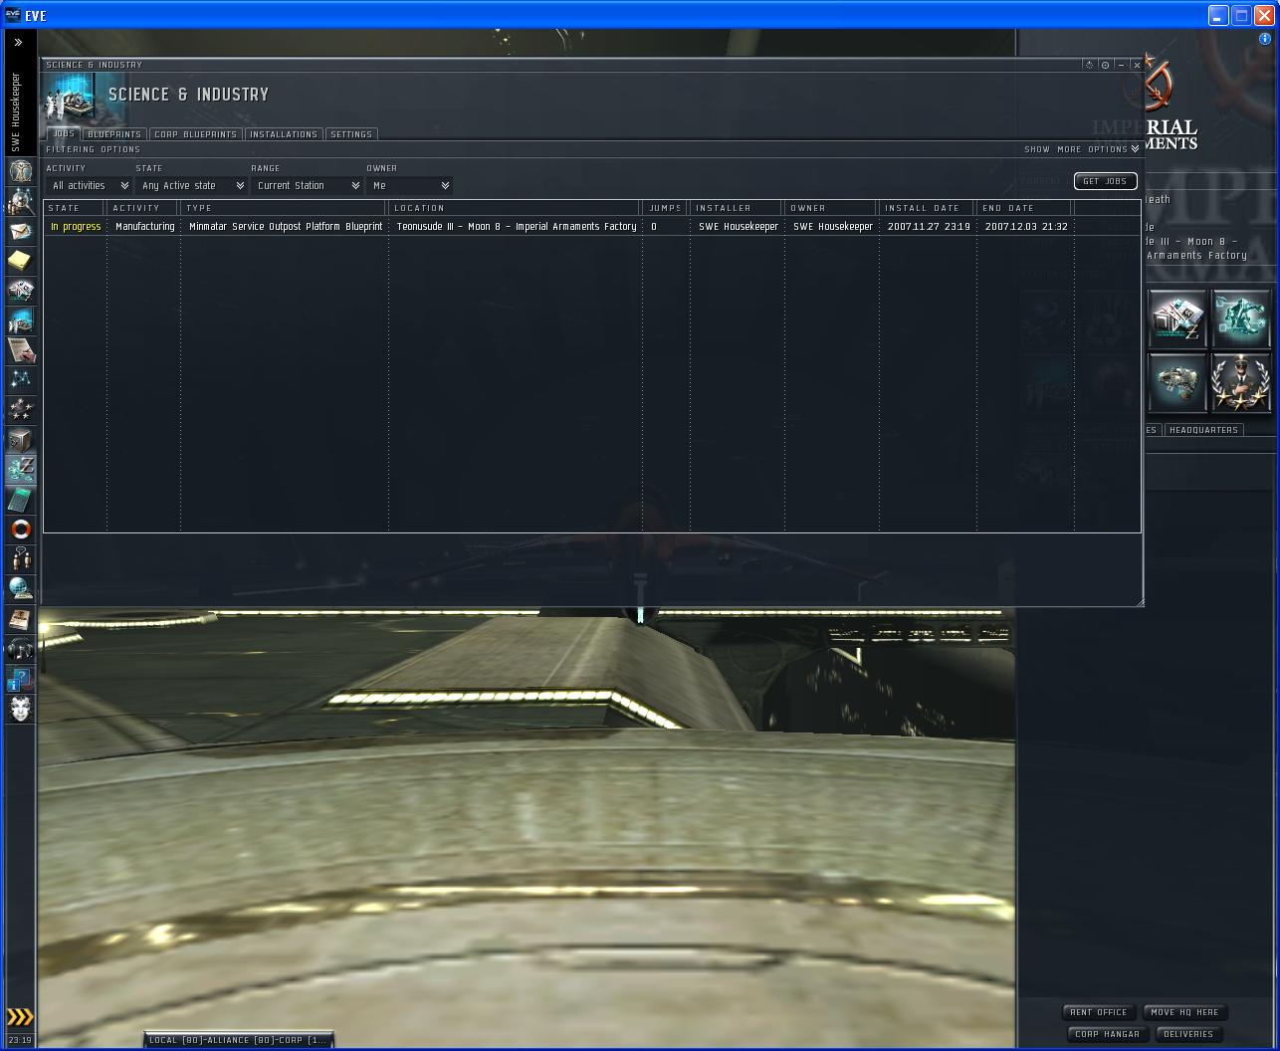The width and height of the screenshot is (1280, 1051).
Task: Switch to the Settings tab
Action: (351, 134)
